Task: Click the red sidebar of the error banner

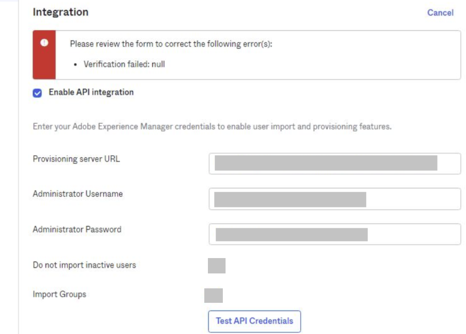Action: 44,63
